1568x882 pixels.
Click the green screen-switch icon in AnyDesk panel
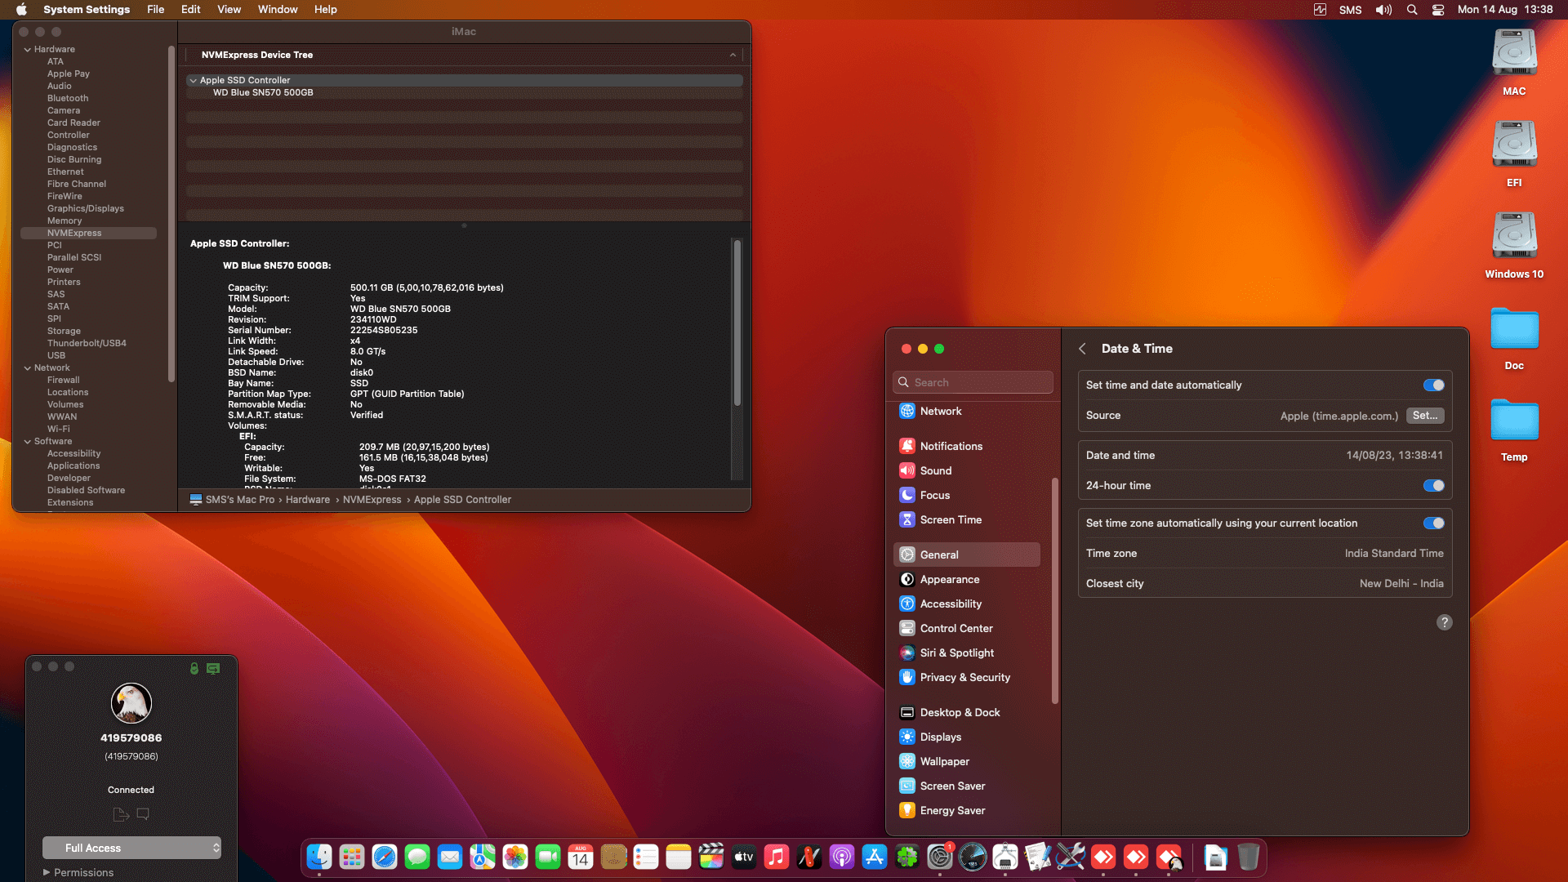point(213,668)
